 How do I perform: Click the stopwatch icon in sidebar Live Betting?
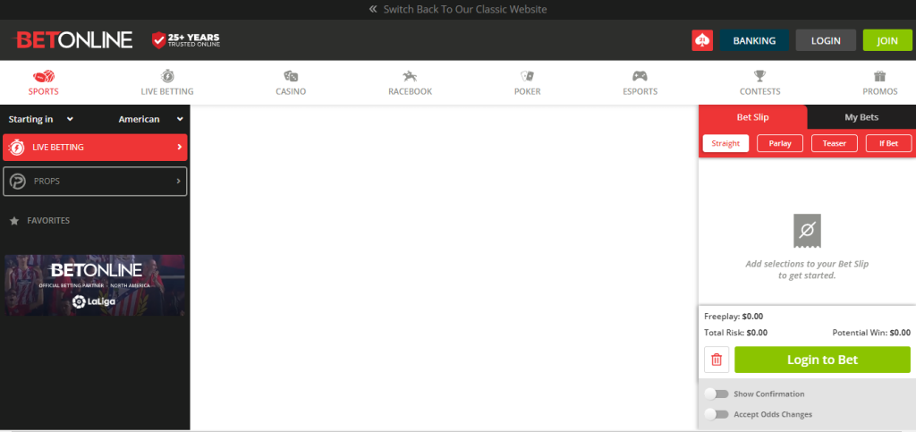pos(18,148)
